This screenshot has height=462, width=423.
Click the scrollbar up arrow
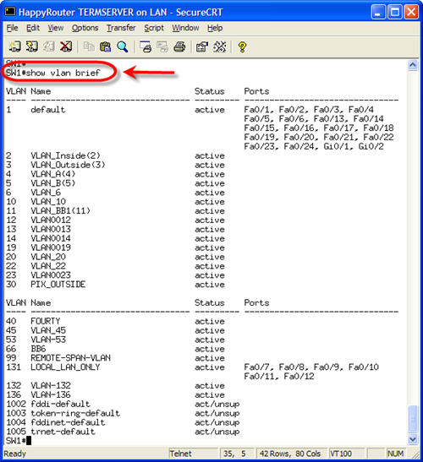coord(412,65)
